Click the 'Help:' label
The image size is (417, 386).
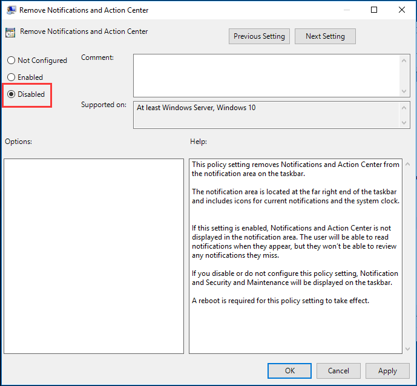point(199,142)
